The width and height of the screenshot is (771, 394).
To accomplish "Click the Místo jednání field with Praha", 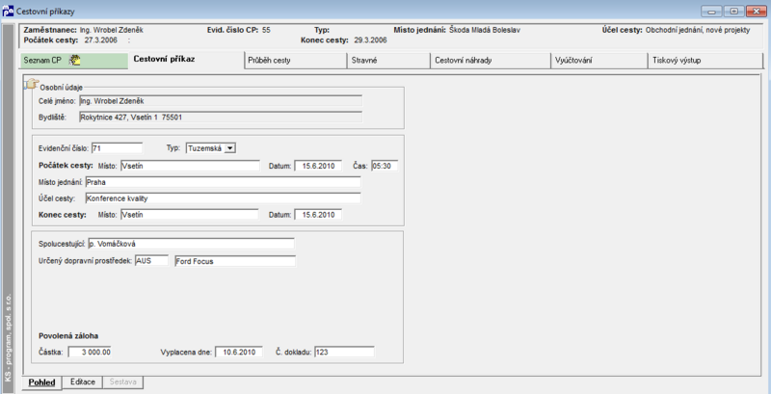I will click(223, 182).
